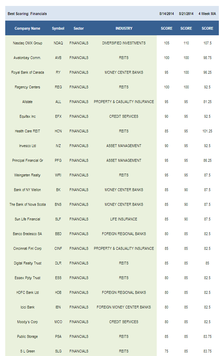222x356 pixels.
Task: Select Moody's Corp company name
Action: click(28, 322)
